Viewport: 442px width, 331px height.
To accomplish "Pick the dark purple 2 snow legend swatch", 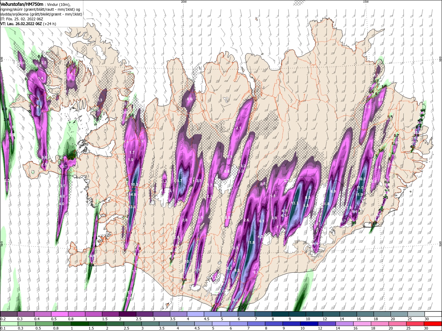I will (127, 314).
